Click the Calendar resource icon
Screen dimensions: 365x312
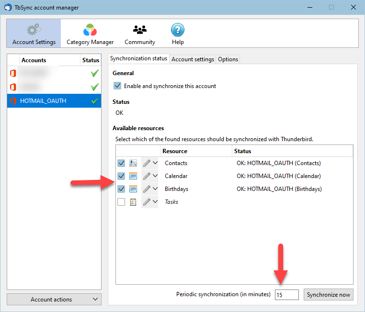click(x=133, y=176)
